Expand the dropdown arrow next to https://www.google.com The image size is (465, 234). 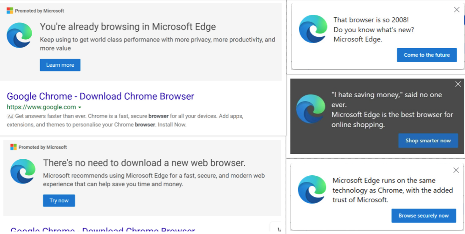click(x=80, y=107)
